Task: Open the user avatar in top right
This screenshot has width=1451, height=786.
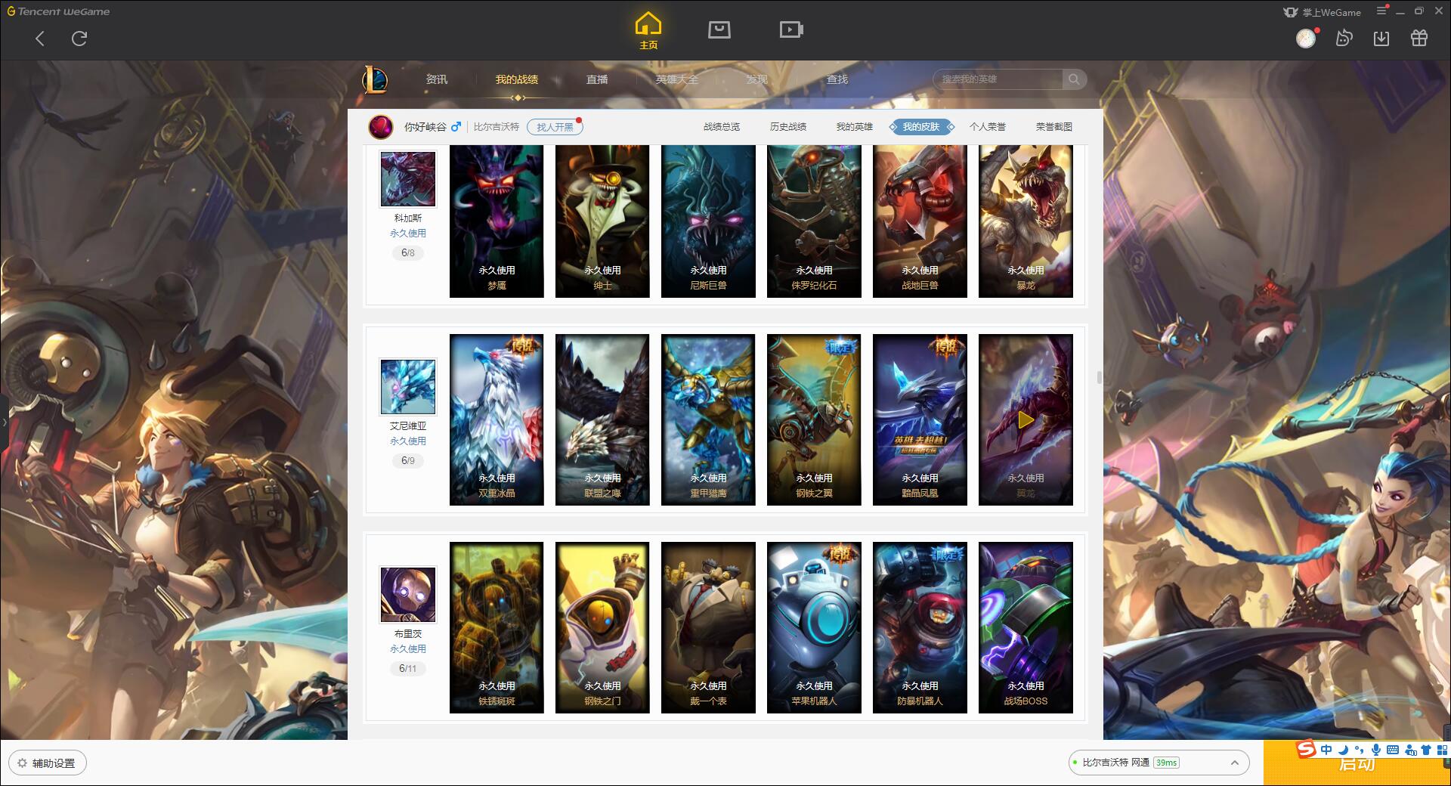Action: pyautogui.click(x=1306, y=38)
